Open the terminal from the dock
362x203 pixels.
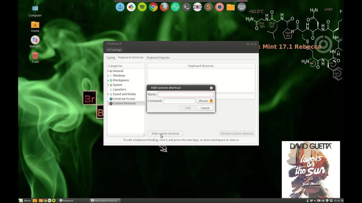point(186,7)
